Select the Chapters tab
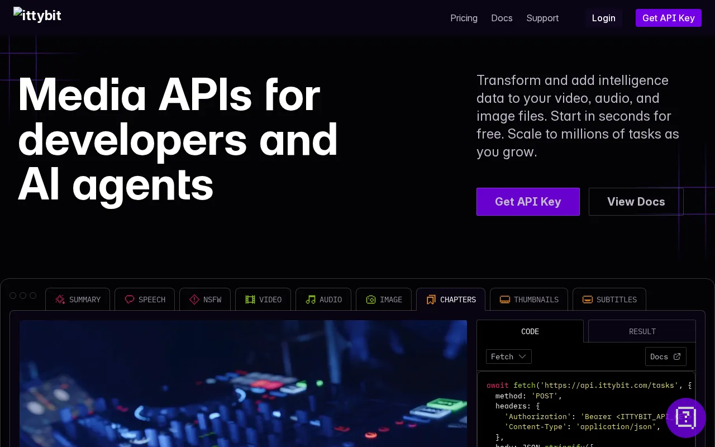The image size is (715, 447). point(451,299)
